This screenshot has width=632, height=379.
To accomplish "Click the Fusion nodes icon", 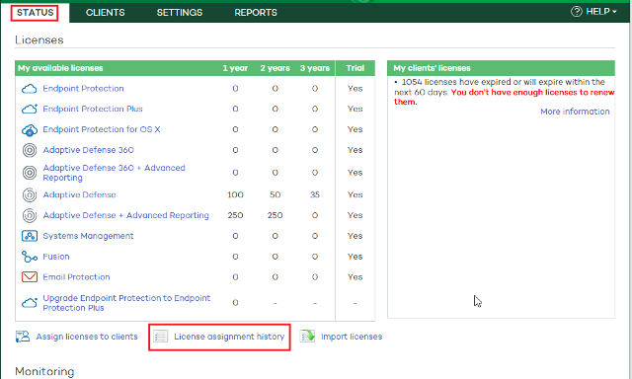I will tap(30, 257).
